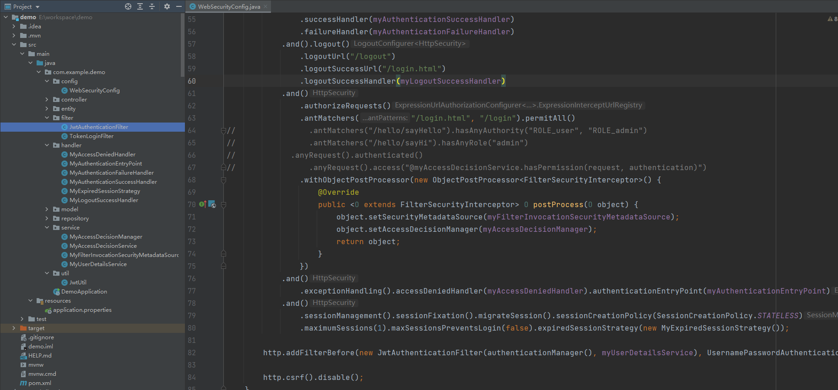Select JwtAuthenticationFilter class in tree

pyautogui.click(x=98, y=127)
